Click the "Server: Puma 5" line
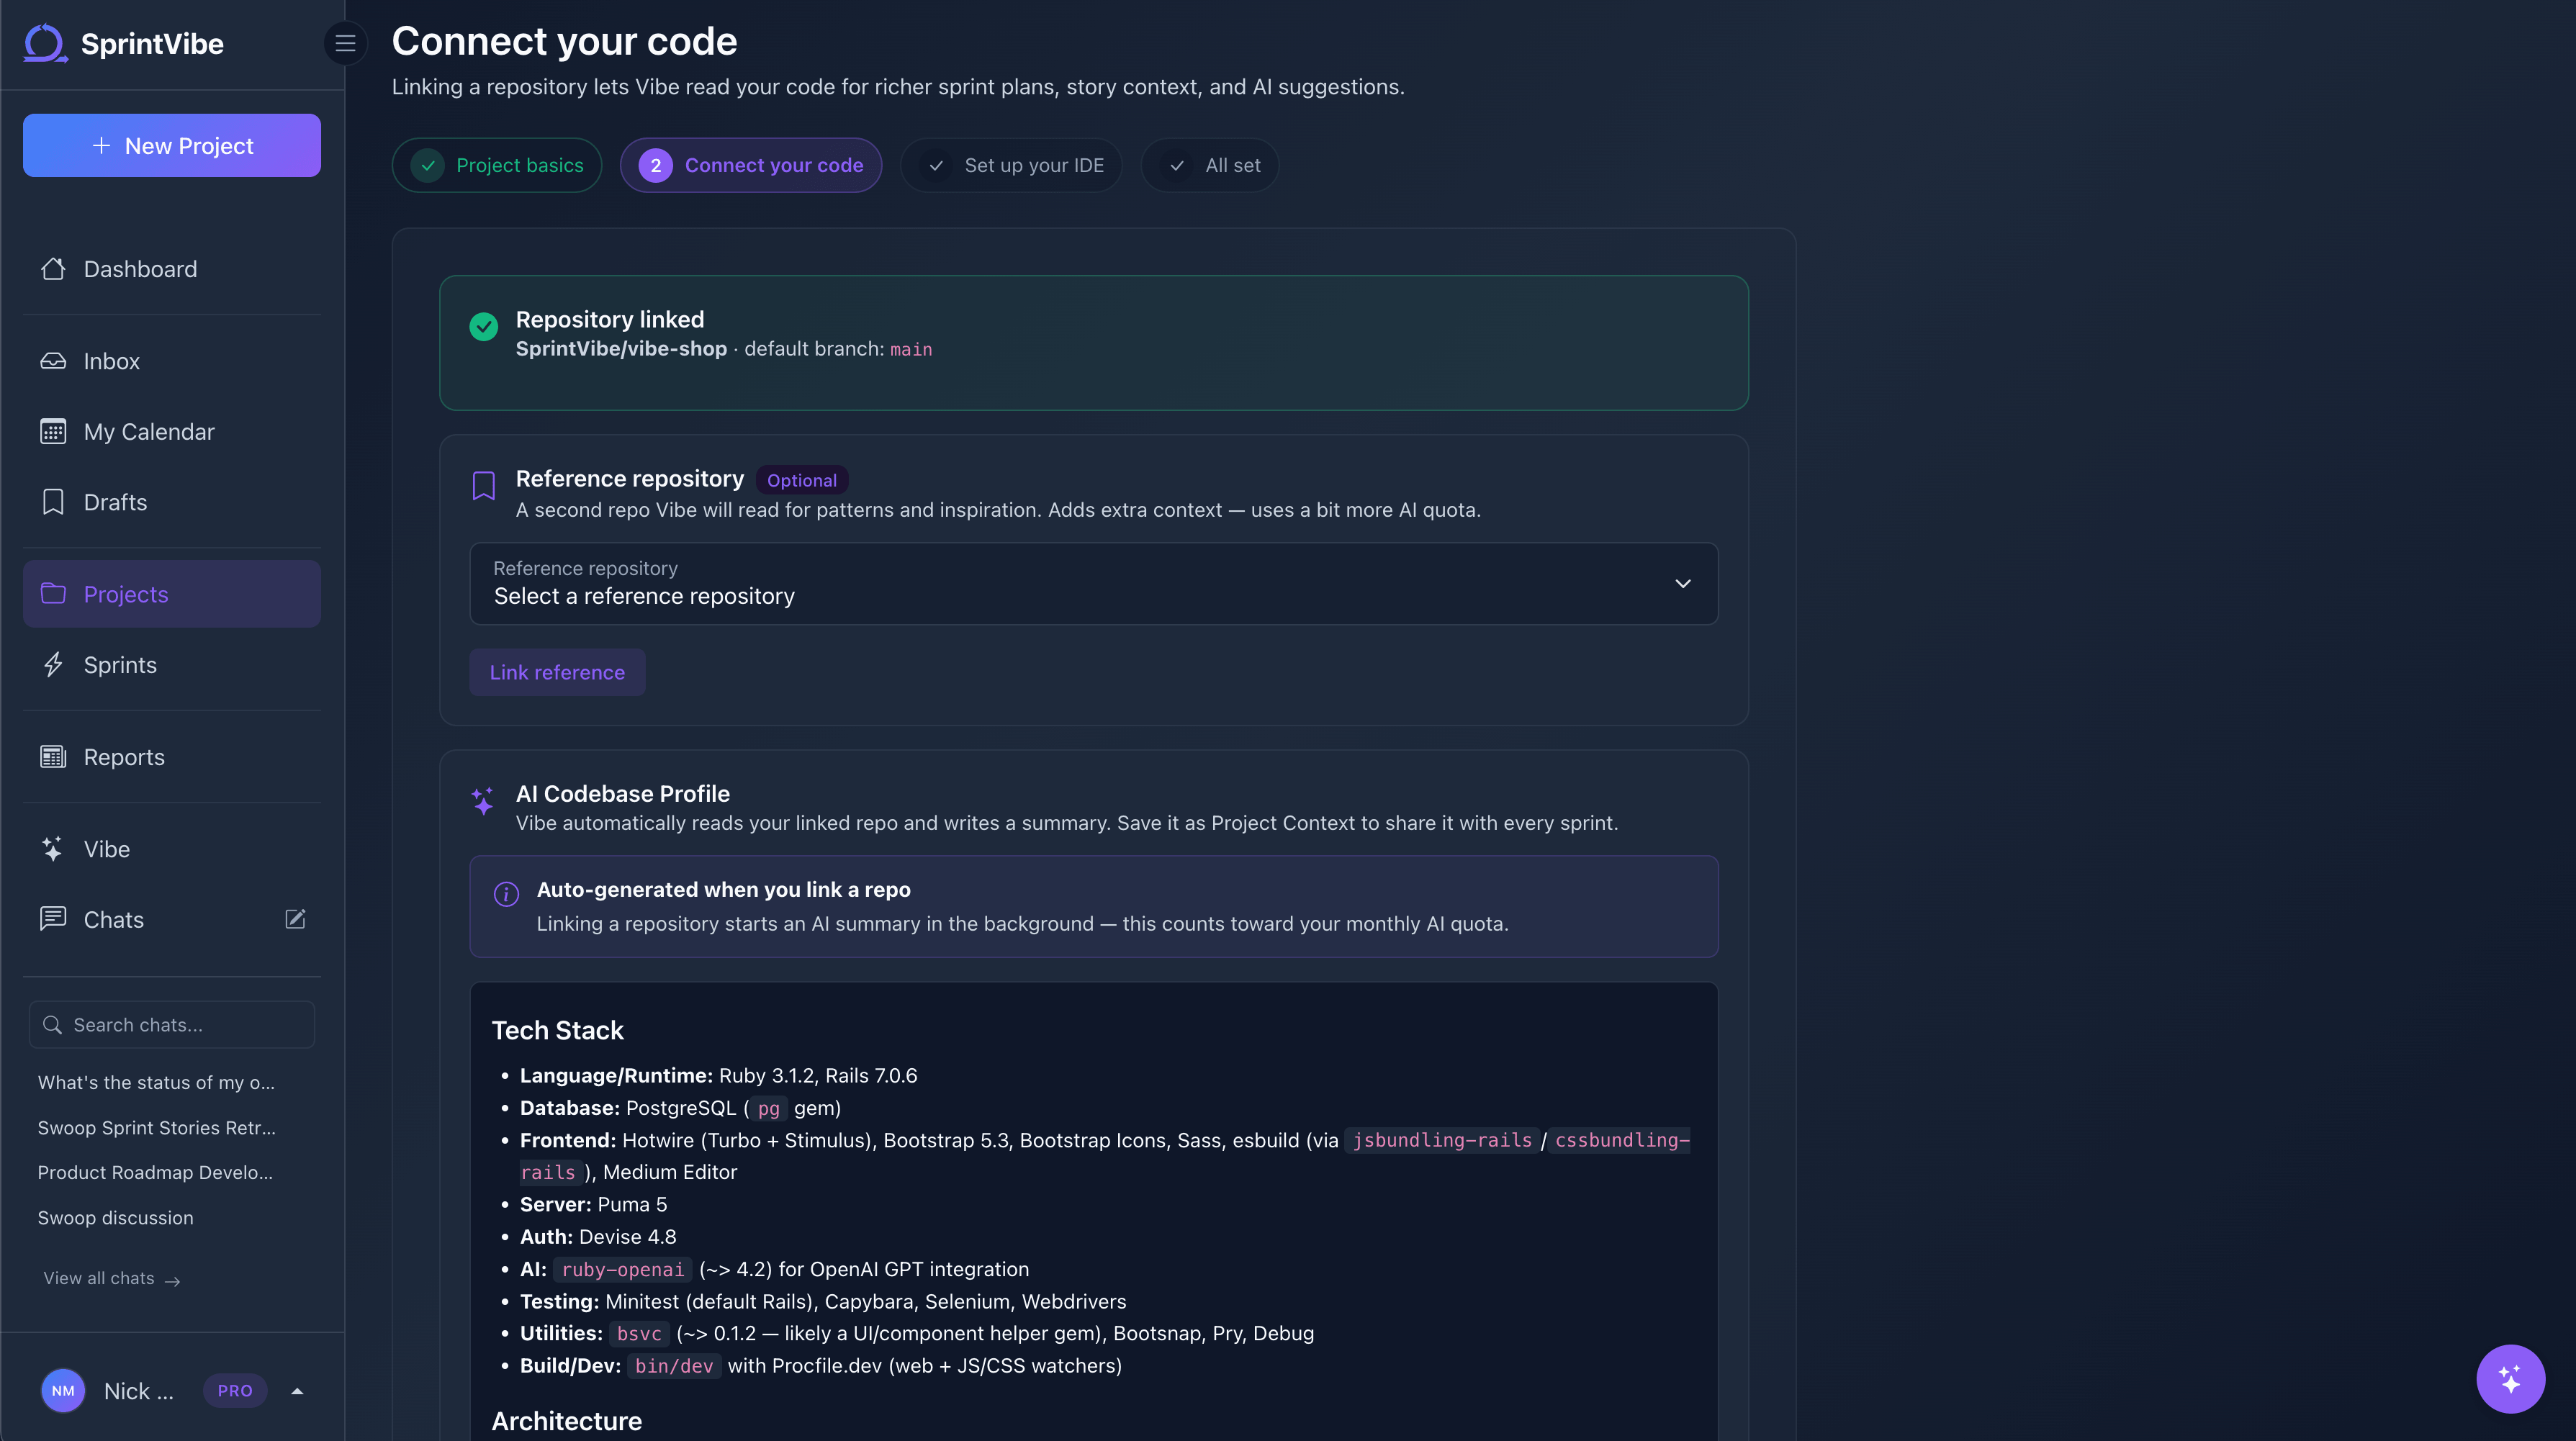The height and width of the screenshot is (1441, 2576). (x=593, y=1205)
